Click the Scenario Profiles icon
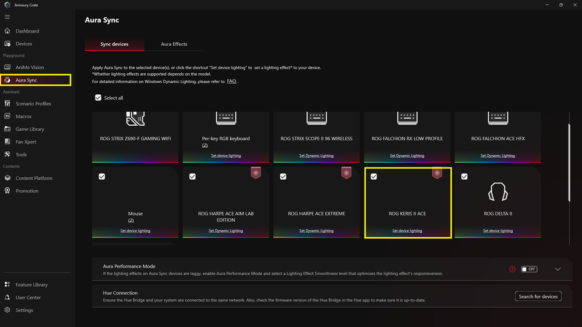582x327 pixels. [x=7, y=104]
